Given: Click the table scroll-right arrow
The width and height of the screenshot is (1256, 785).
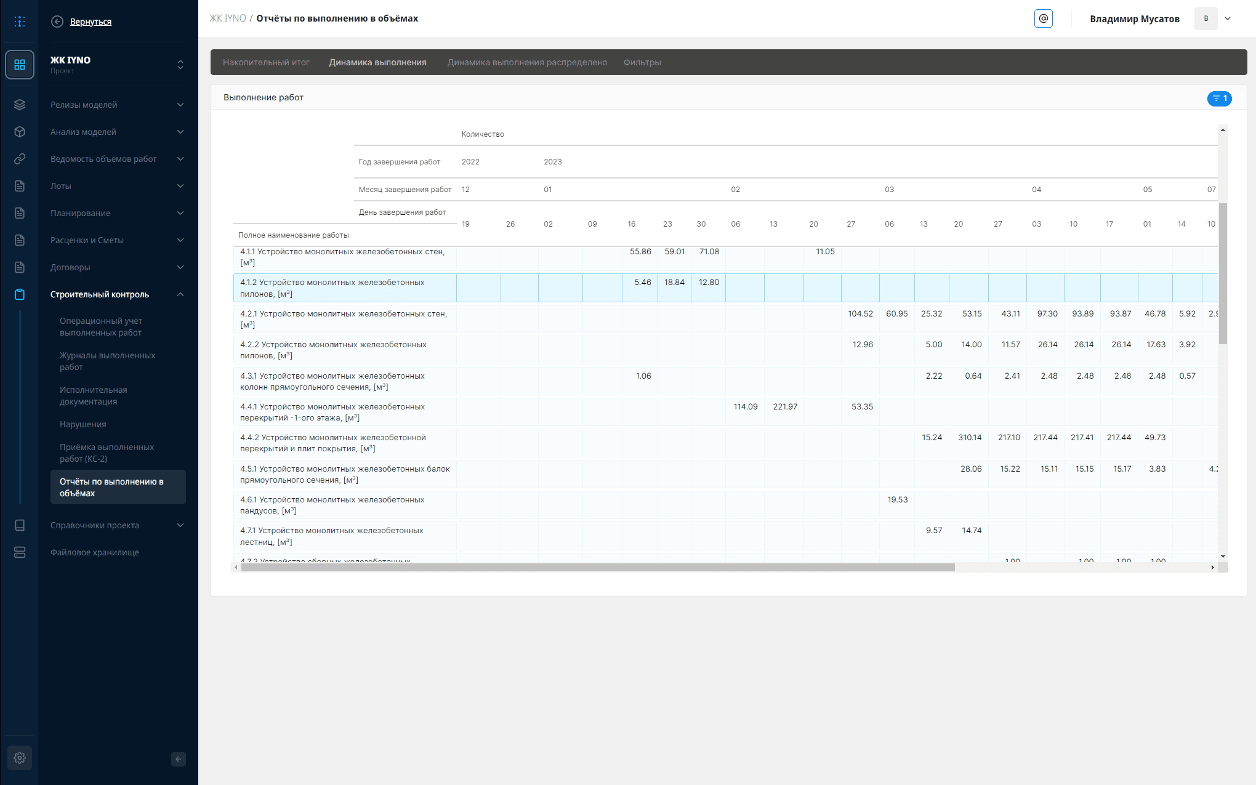Looking at the screenshot, I should 1213,568.
